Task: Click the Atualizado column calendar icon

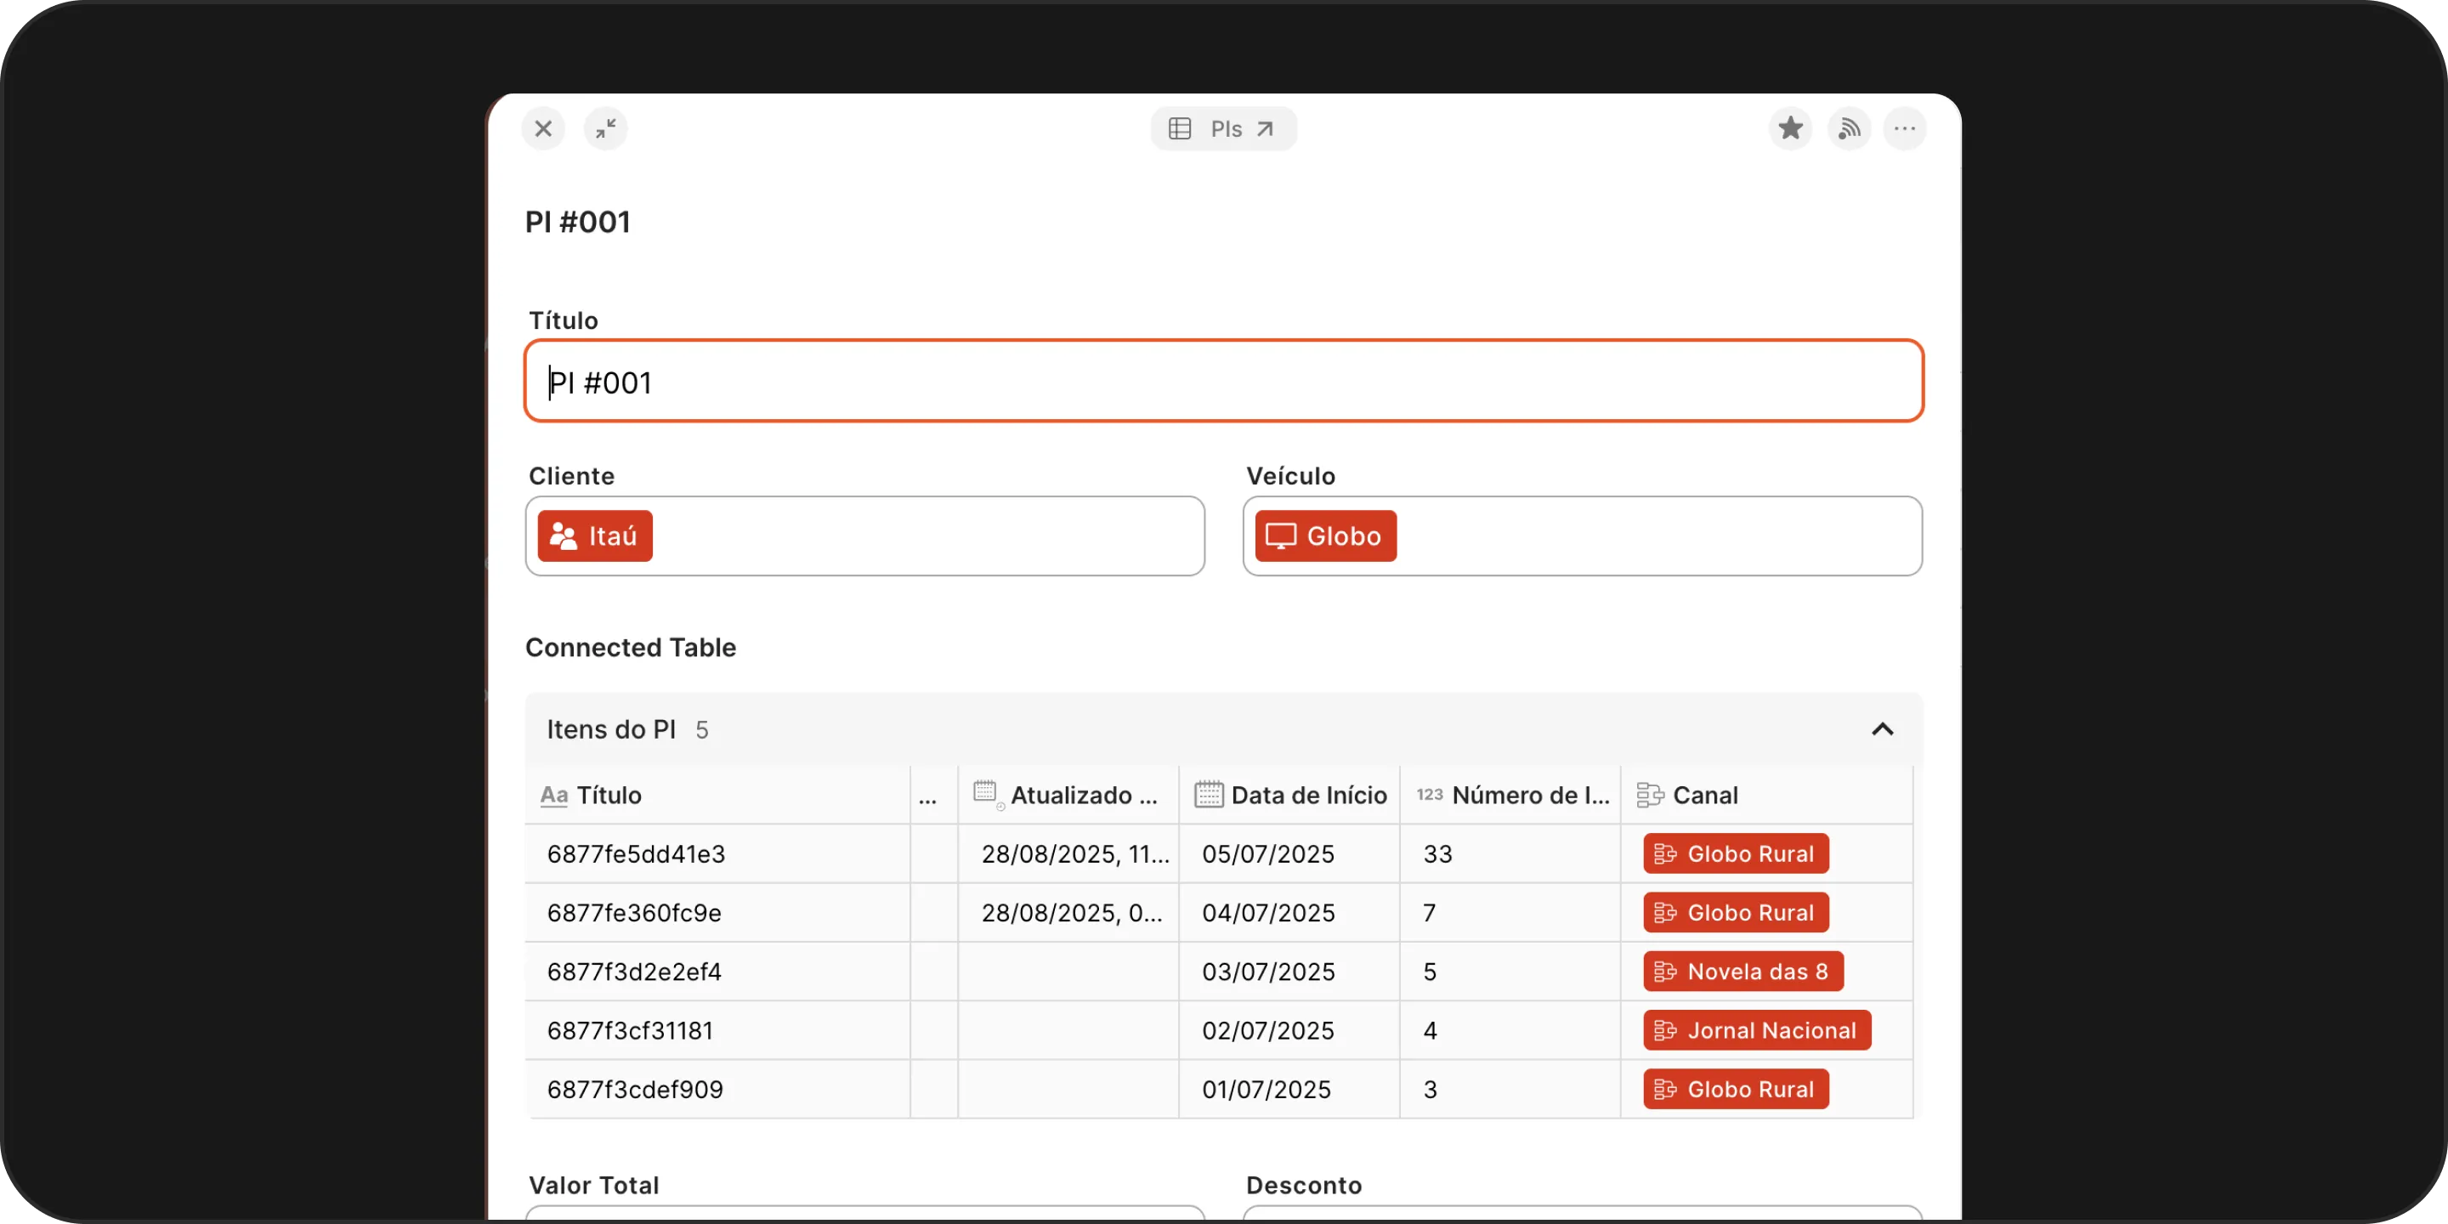Action: pyautogui.click(x=985, y=792)
